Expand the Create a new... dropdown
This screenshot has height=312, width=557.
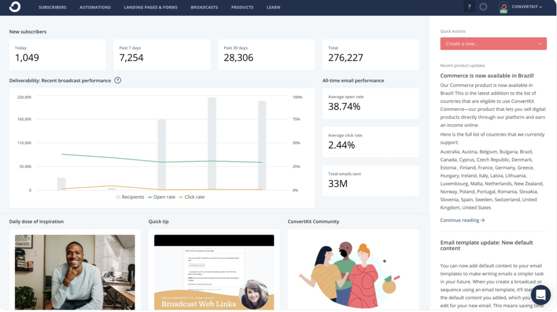(x=493, y=44)
